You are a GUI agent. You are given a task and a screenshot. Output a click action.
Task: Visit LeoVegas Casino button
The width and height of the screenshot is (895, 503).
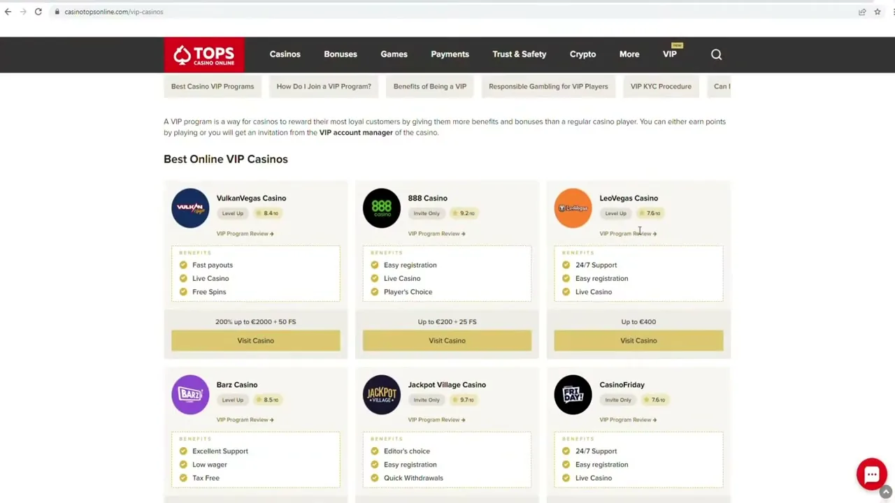638,341
